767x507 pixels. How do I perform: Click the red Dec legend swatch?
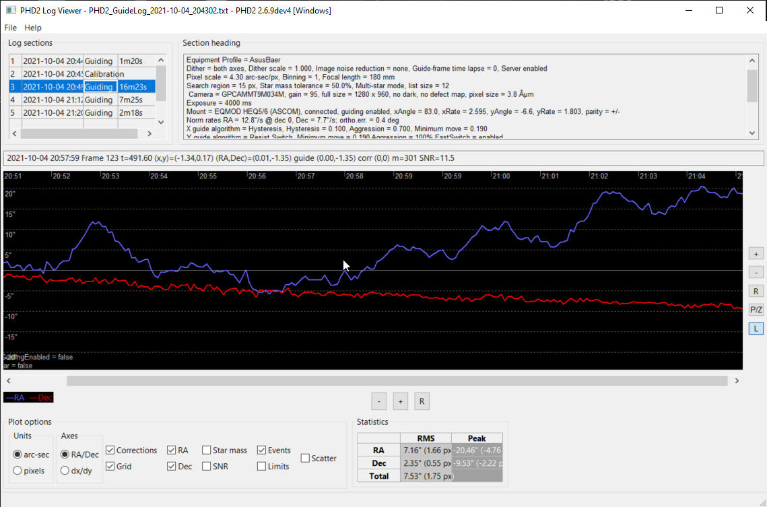pos(40,397)
